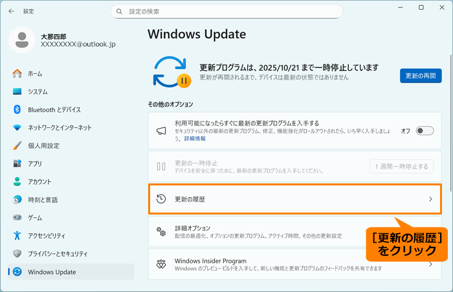Click the Insider Program hearts icon

pos(161,264)
